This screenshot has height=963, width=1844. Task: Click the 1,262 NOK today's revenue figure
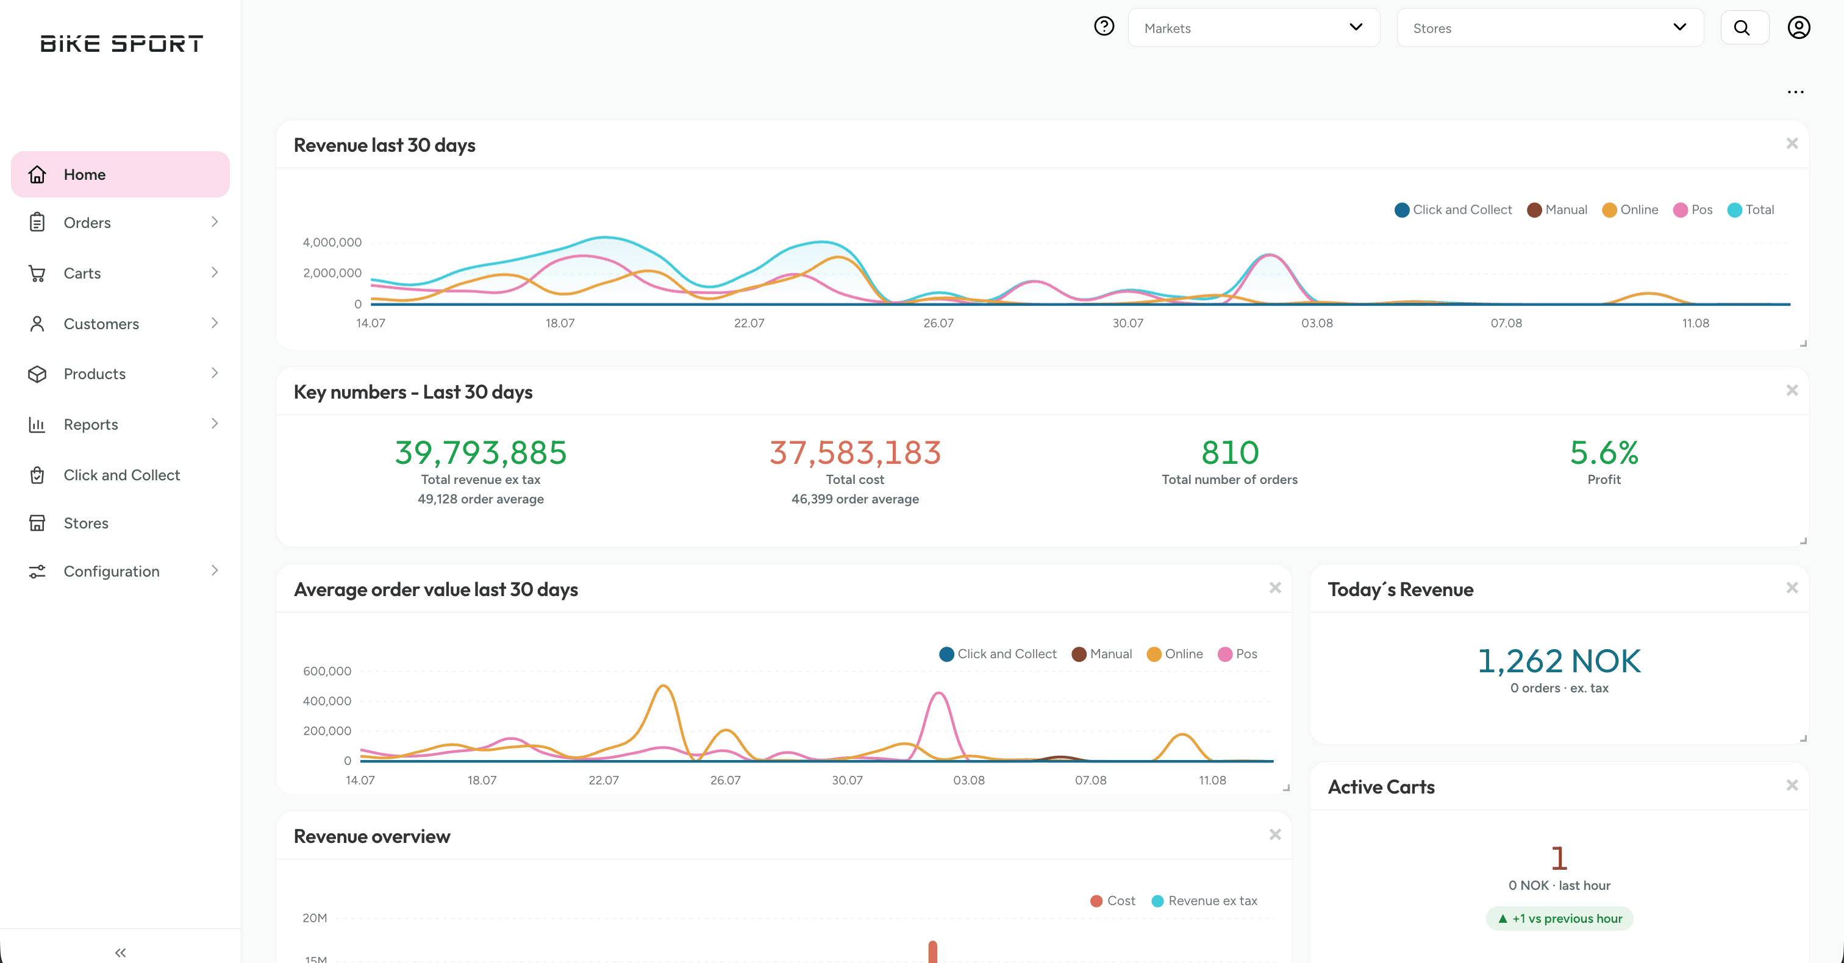(x=1559, y=661)
